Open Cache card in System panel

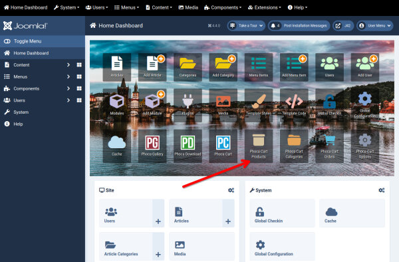(x=352, y=213)
